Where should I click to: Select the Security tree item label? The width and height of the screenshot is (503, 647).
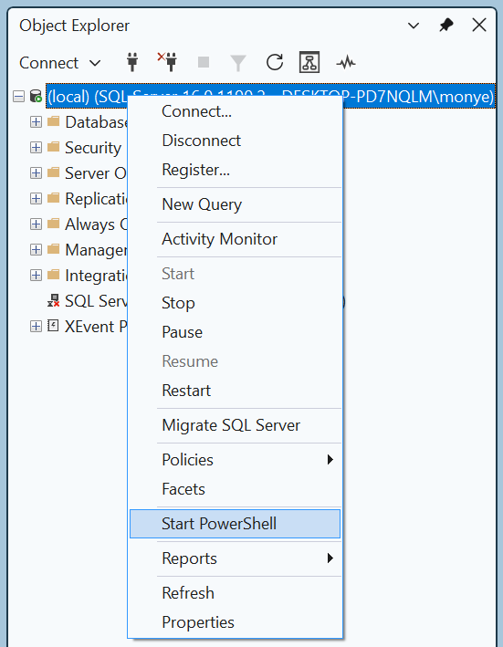pos(93,148)
